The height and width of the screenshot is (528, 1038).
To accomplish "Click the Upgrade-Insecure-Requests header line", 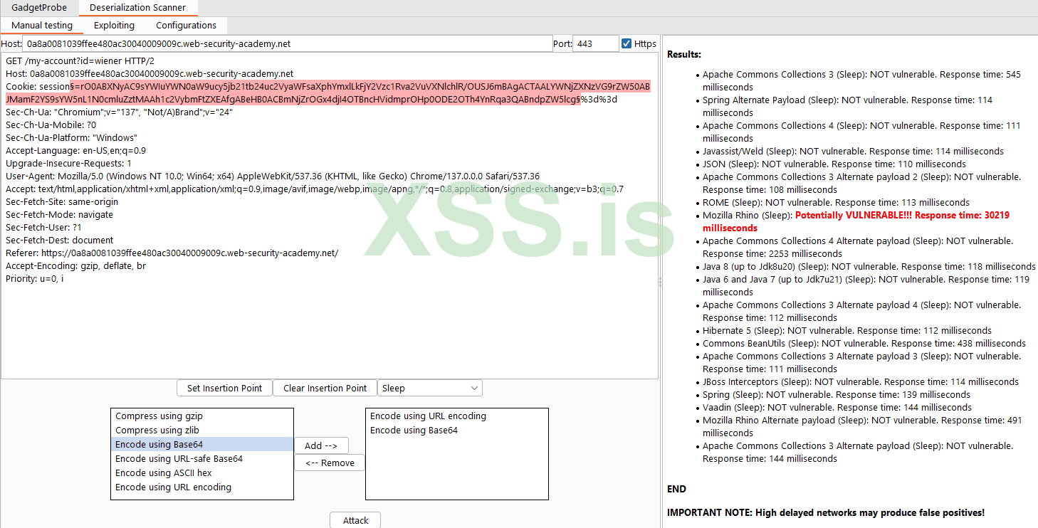I will [68, 164].
